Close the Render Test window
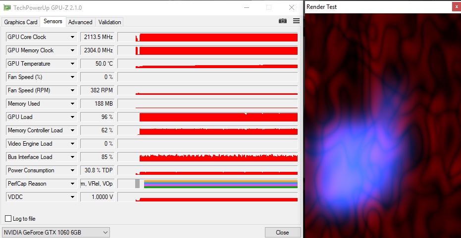The width and height of the screenshot is (461, 238). (x=457, y=7)
